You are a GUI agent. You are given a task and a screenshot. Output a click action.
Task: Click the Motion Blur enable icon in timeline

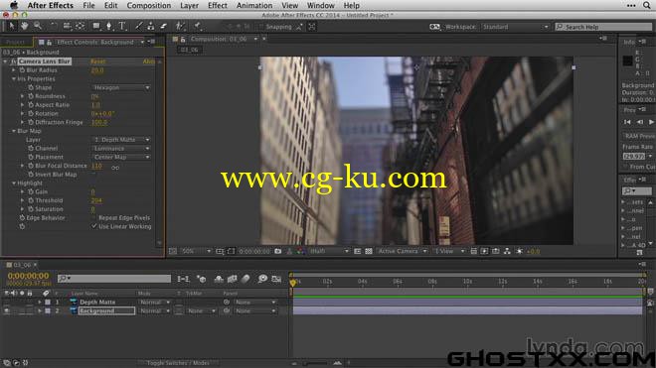246,279
